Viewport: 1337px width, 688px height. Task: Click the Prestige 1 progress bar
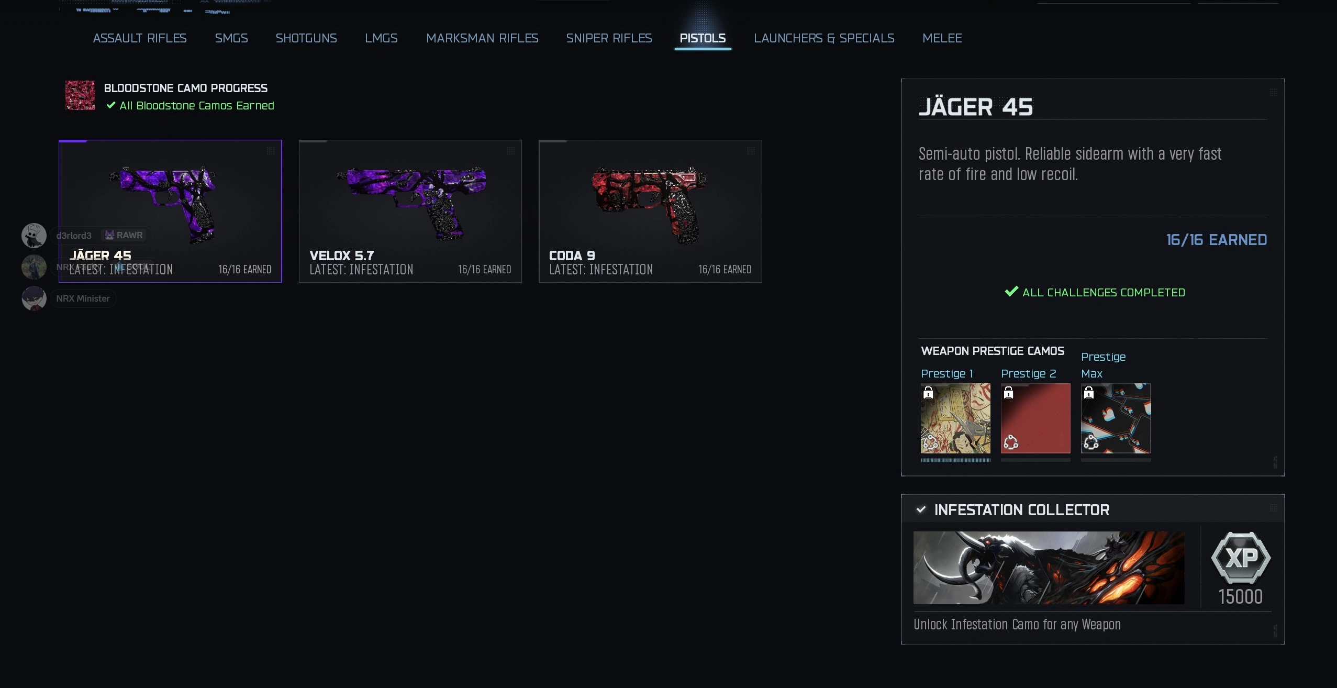[955, 460]
